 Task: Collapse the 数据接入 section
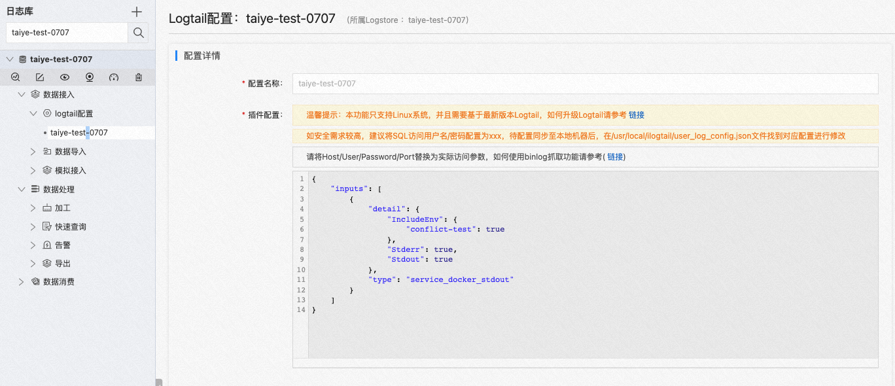click(21, 93)
